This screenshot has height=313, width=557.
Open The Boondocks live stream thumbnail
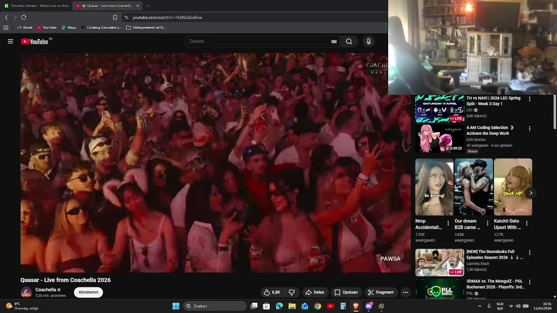click(x=440, y=263)
